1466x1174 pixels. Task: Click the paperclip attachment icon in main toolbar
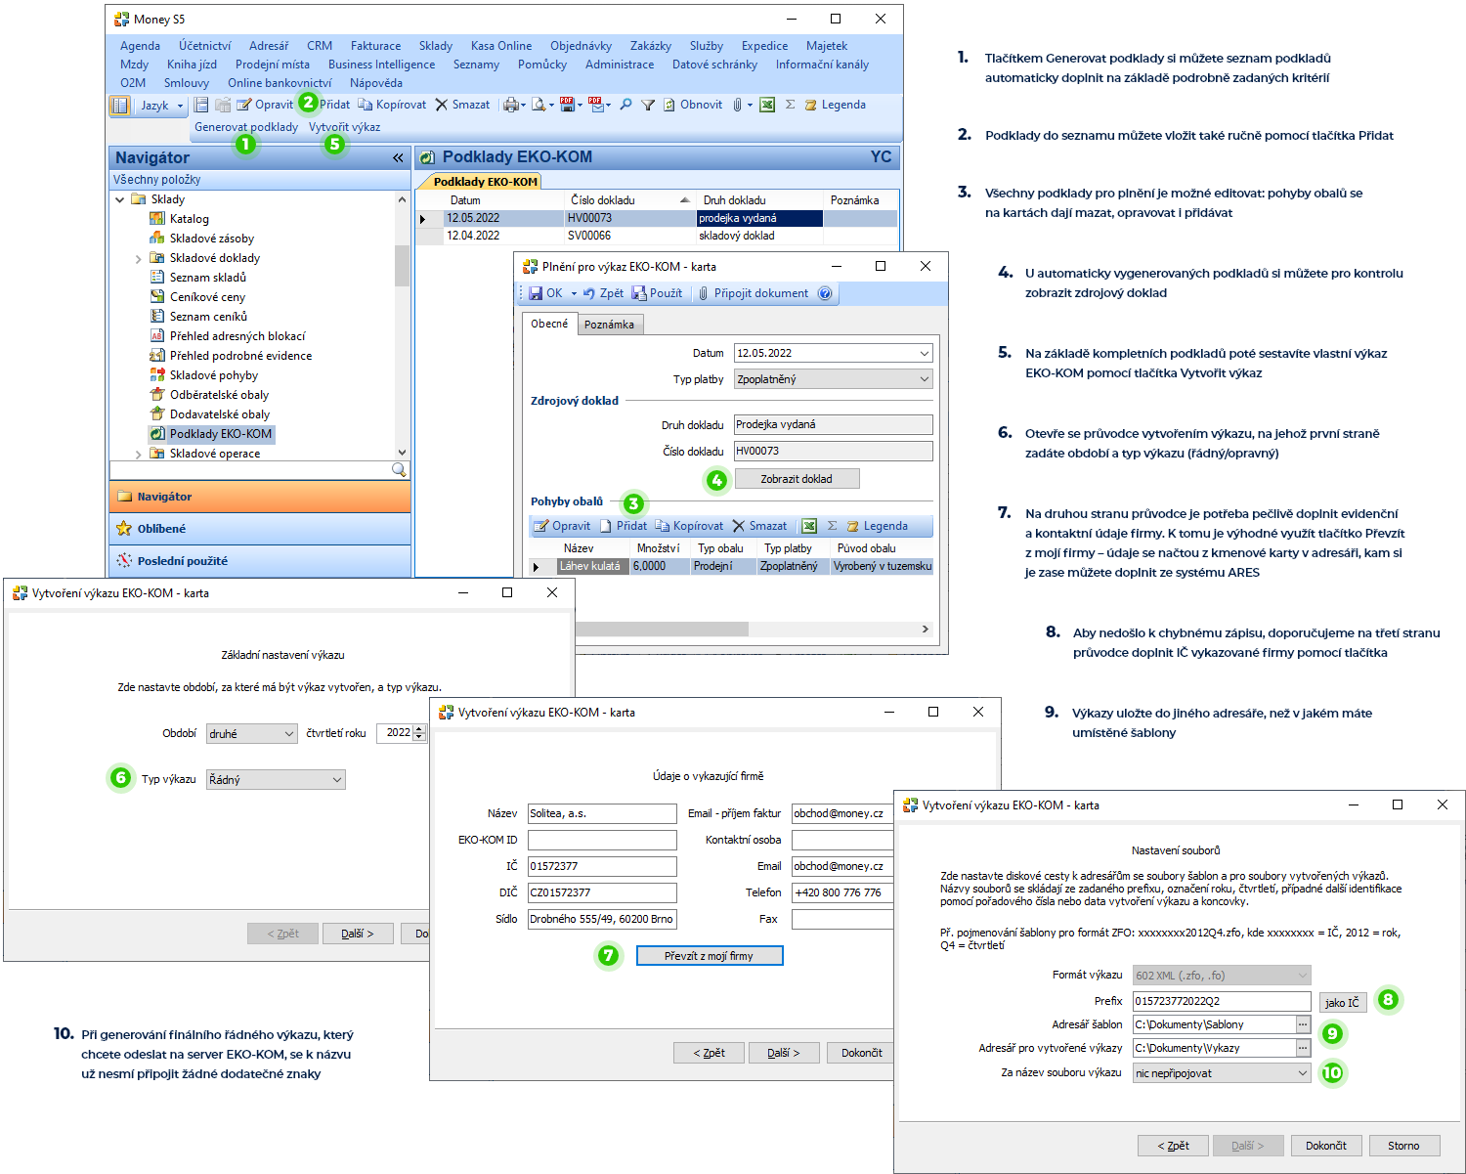pos(738,105)
